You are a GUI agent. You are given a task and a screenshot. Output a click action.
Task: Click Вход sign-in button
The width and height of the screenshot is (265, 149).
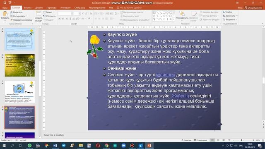pos(240,7)
